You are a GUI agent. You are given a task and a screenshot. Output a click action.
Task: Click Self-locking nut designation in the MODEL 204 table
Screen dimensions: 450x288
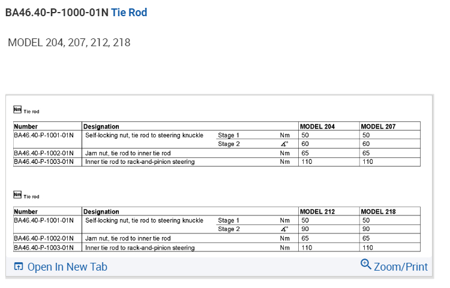tap(144, 136)
